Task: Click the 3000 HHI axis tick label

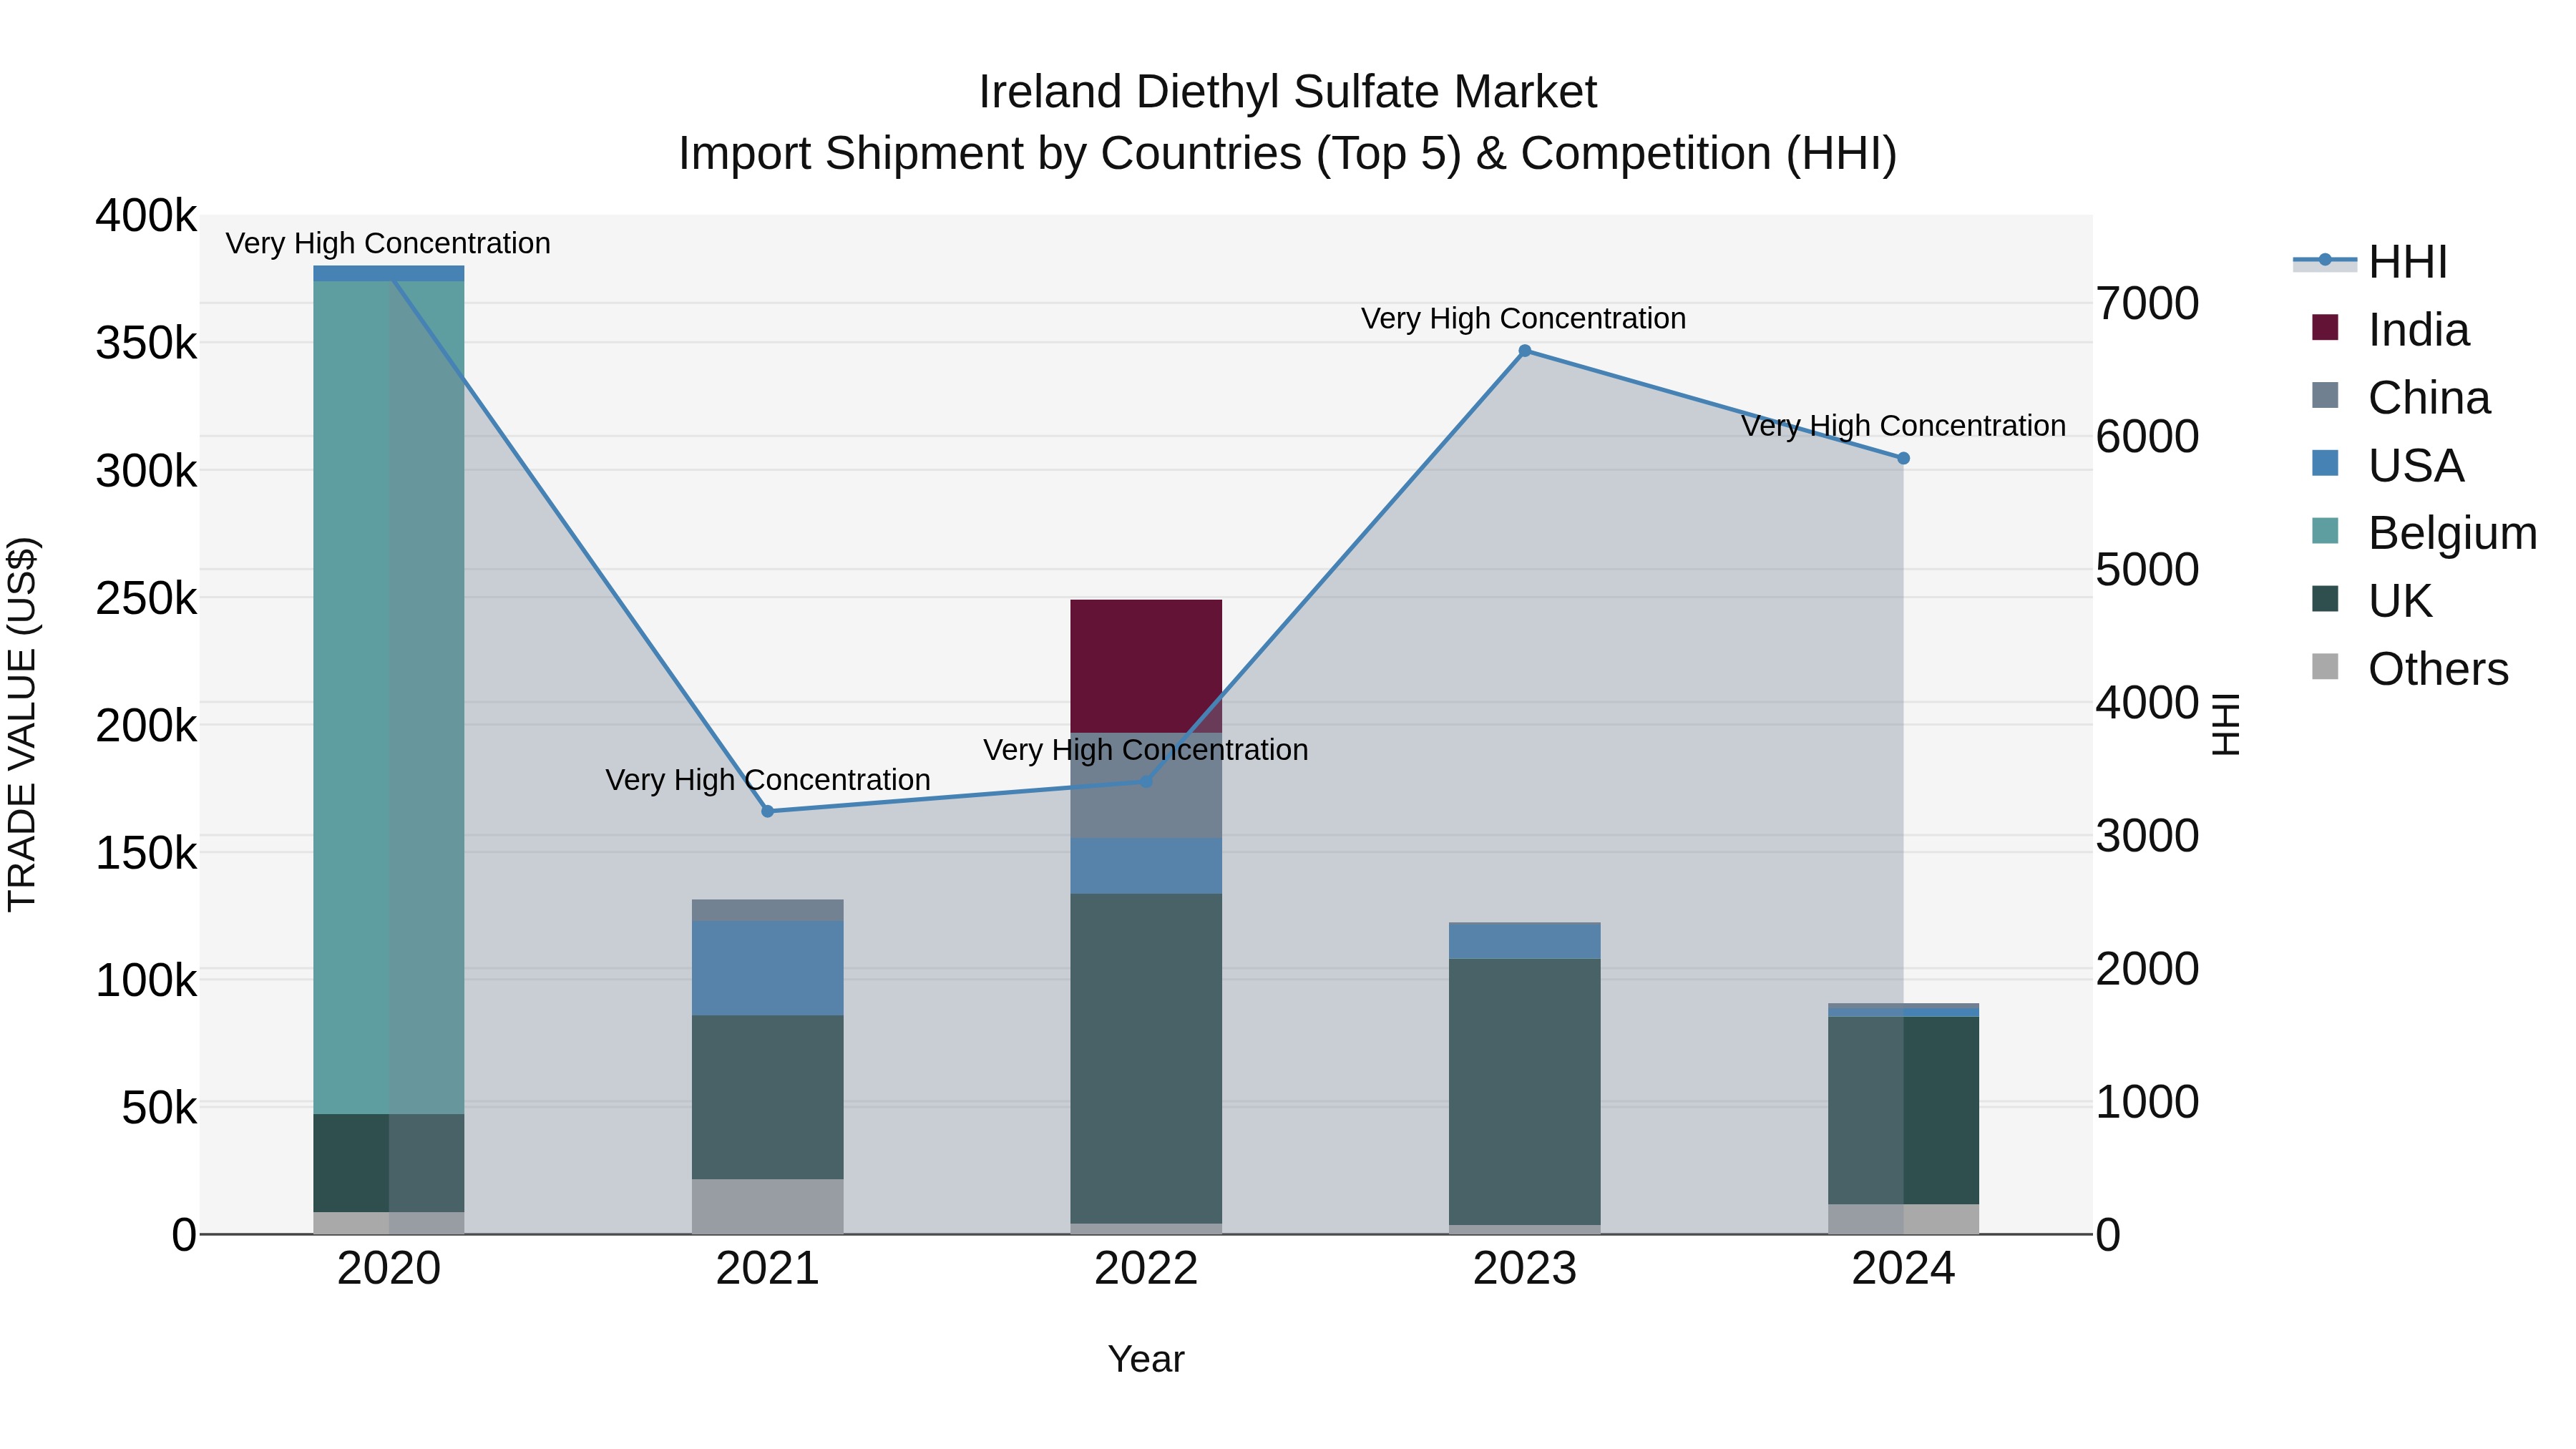Action: coord(2147,835)
